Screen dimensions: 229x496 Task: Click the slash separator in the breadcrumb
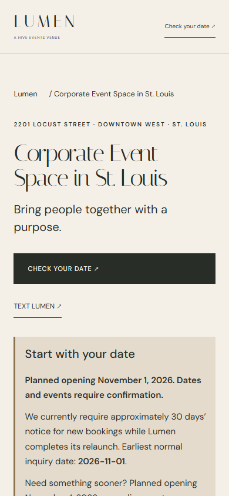click(x=50, y=94)
